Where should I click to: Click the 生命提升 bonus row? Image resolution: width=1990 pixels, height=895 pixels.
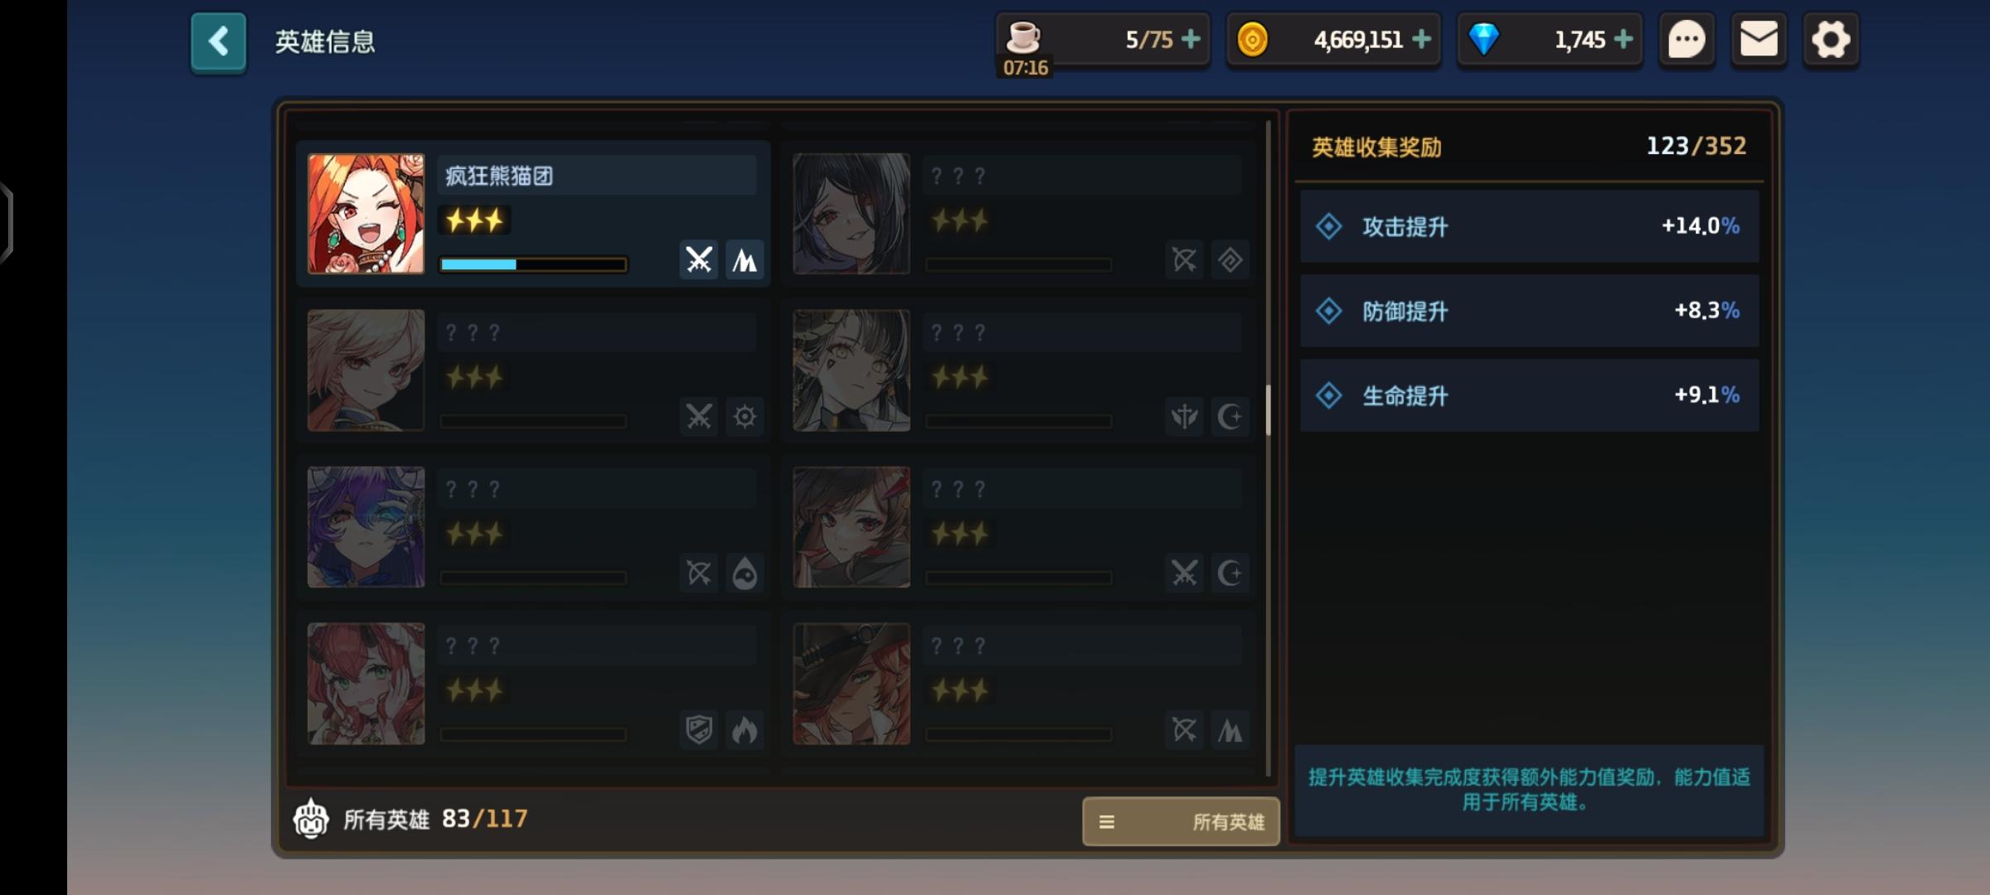click(x=1529, y=395)
